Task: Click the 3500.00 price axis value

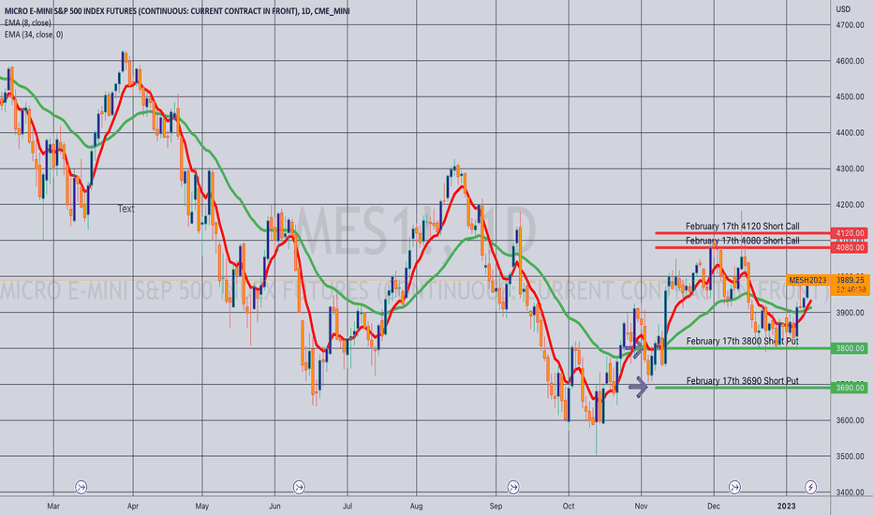Action: [851, 456]
